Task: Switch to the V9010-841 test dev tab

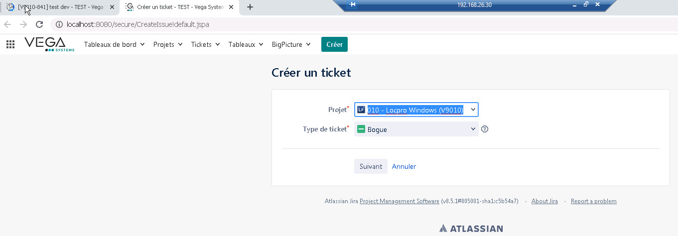Action: tap(60, 7)
